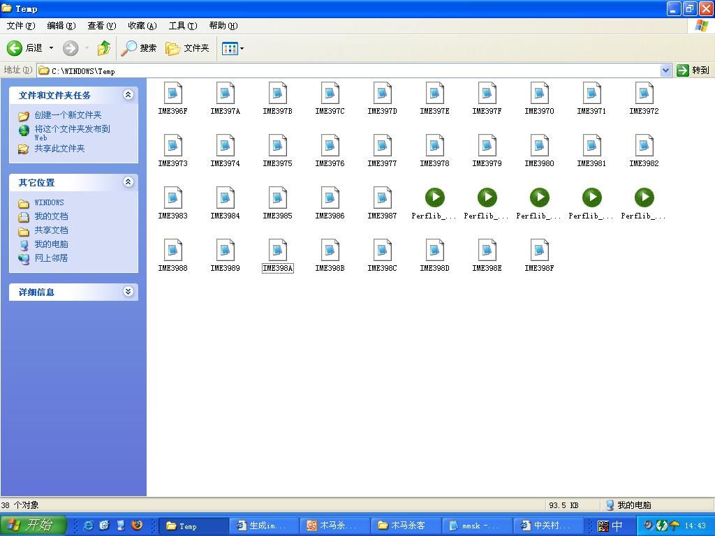Select the IME398C file icon
The width and height of the screenshot is (715, 536).
point(382,251)
